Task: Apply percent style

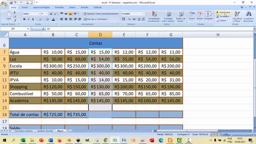Action: 130,19
